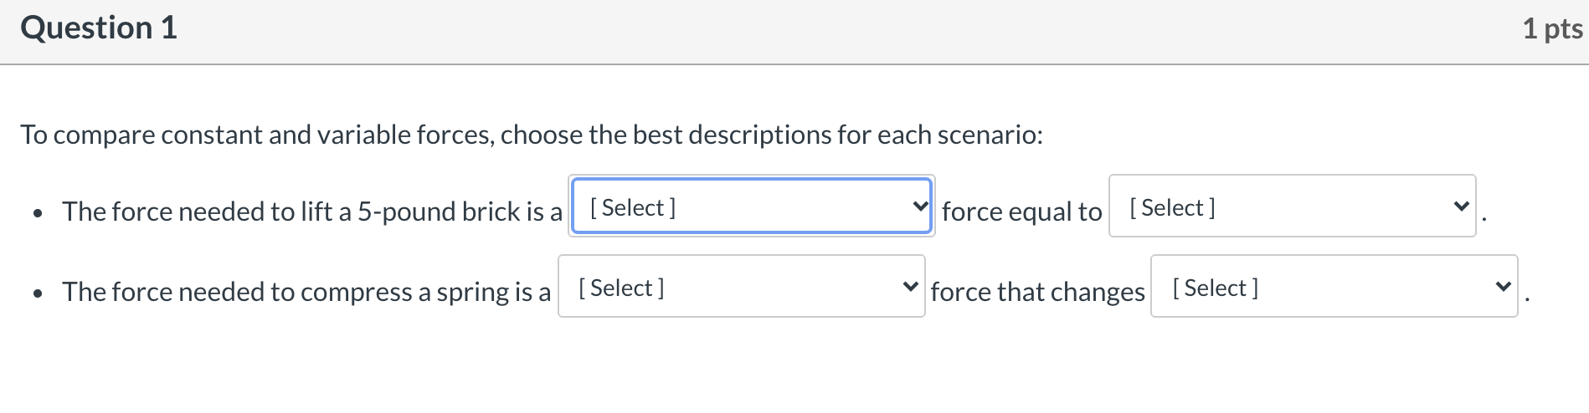Click the chevron arrow in the spring force-type dropdown
The image size is (1589, 413).
pyautogui.click(x=910, y=287)
